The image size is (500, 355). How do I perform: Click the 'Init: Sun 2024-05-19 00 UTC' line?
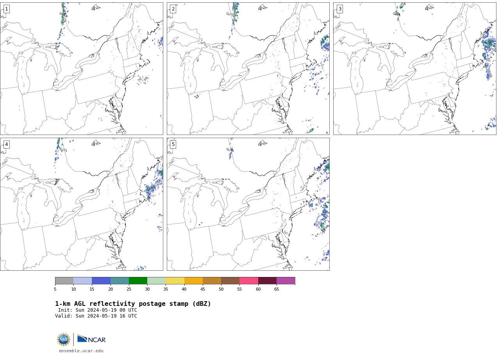coord(98,310)
